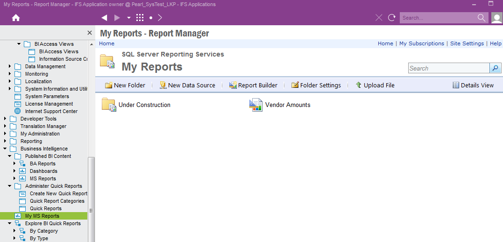This screenshot has height=242, width=503.
Task: Open the Vendor Amounts report
Action: pyautogui.click(x=287, y=105)
